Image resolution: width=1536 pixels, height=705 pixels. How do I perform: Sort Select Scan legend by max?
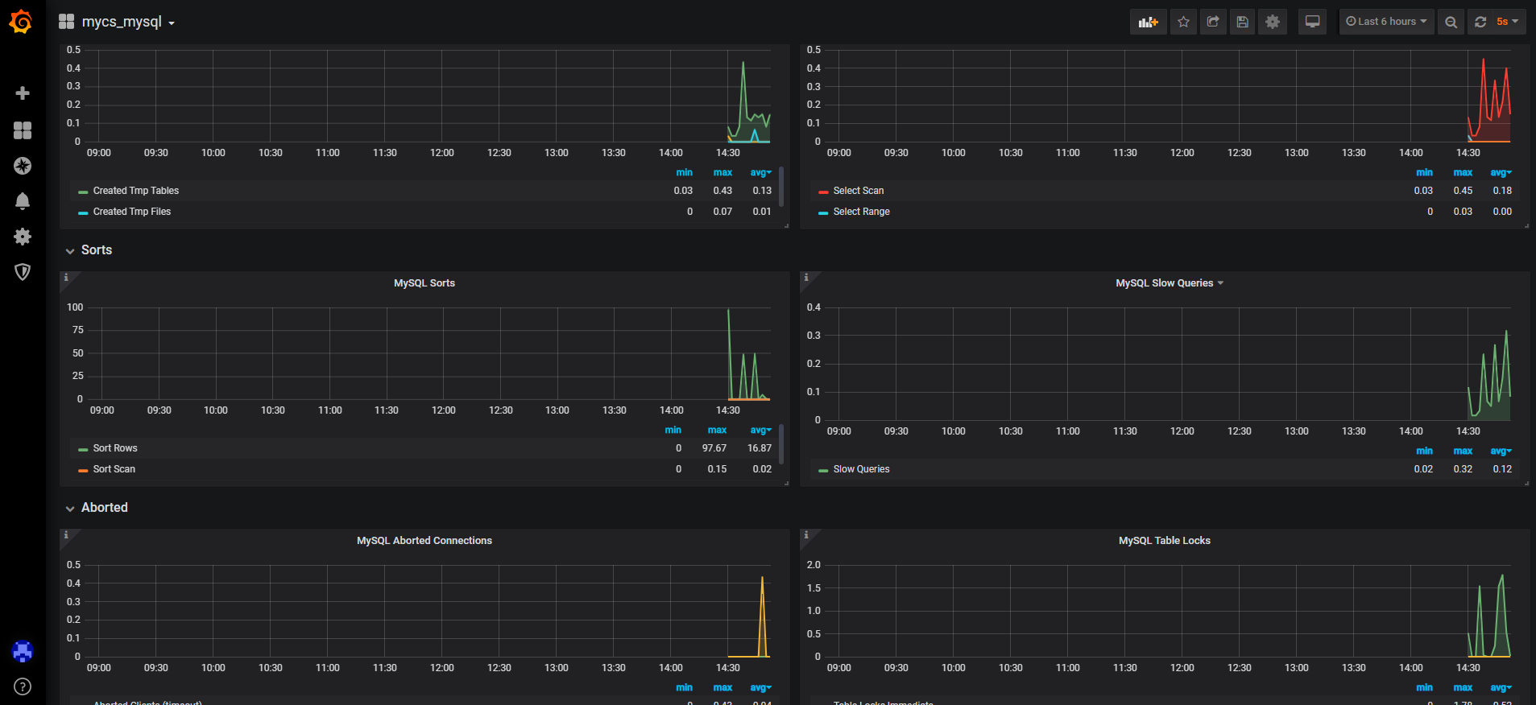1463,172
